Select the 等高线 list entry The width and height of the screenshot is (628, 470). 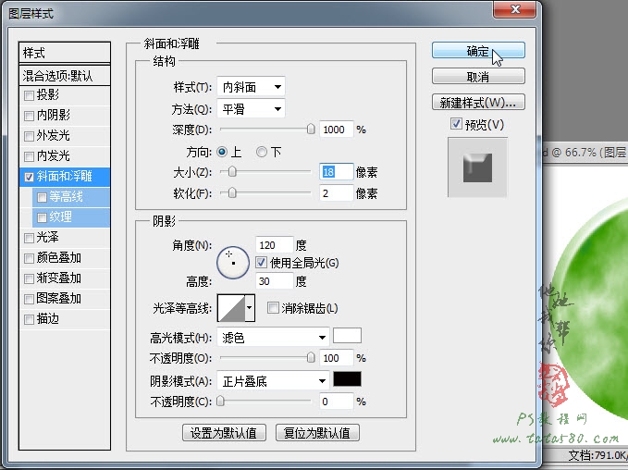(x=71, y=197)
